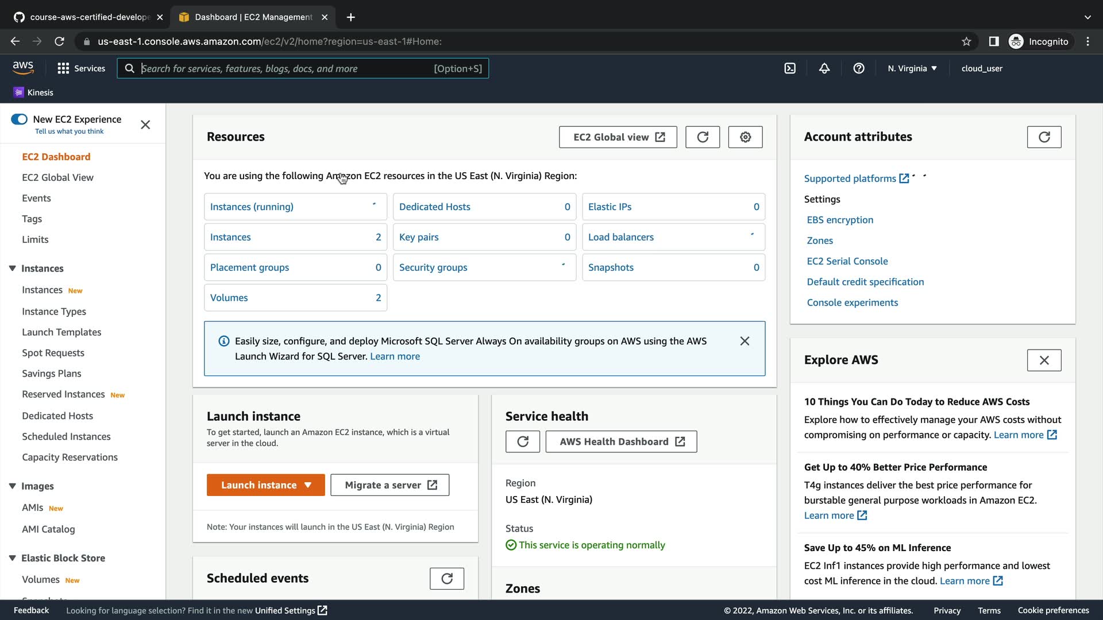Dismiss the SQL Server info banner
The height and width of the screenshot is (620, 1103).
coord(745,341)
